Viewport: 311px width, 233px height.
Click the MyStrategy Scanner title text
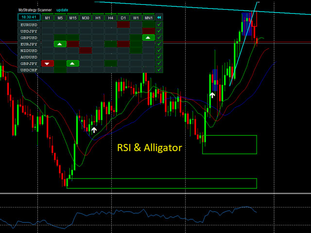(x=35, y=10)
